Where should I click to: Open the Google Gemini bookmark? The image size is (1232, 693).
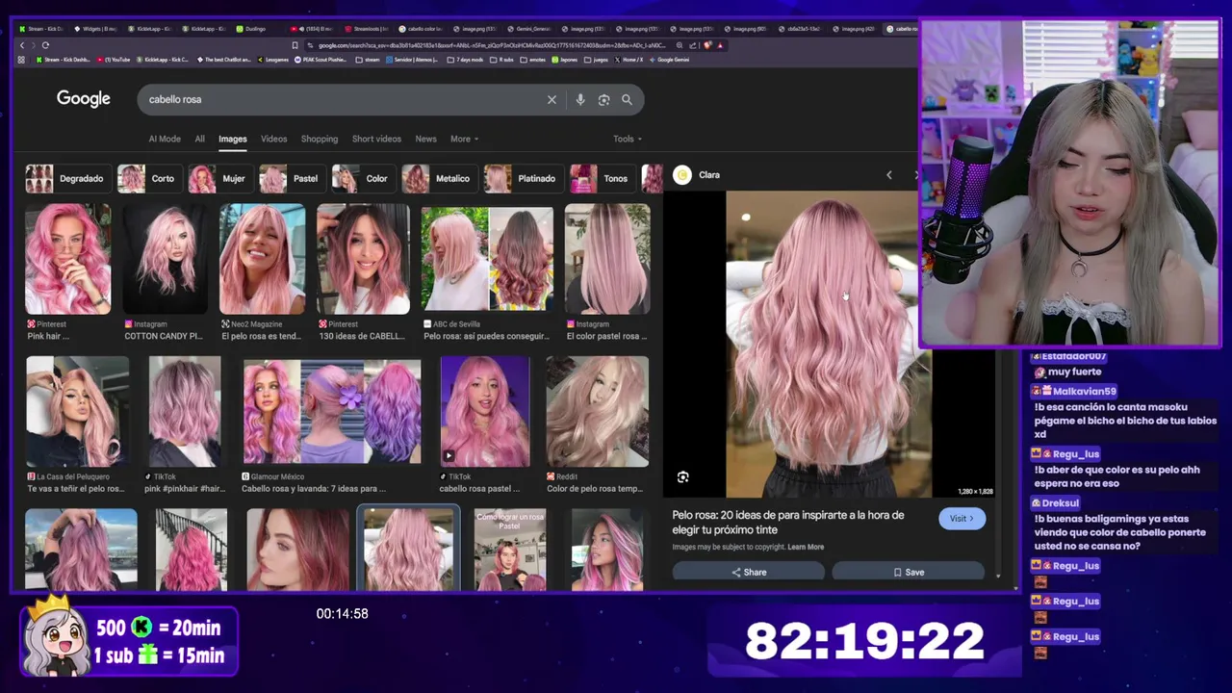point(670,60)
